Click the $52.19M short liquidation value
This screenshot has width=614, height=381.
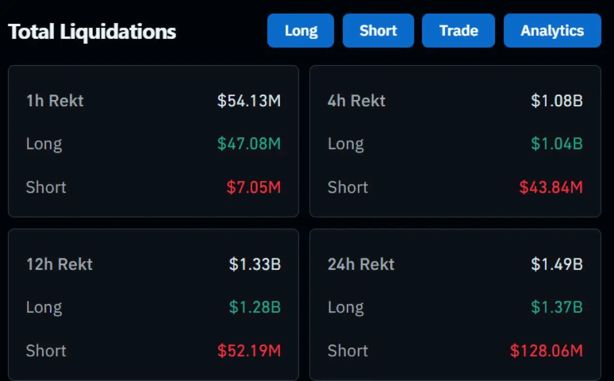249,351
